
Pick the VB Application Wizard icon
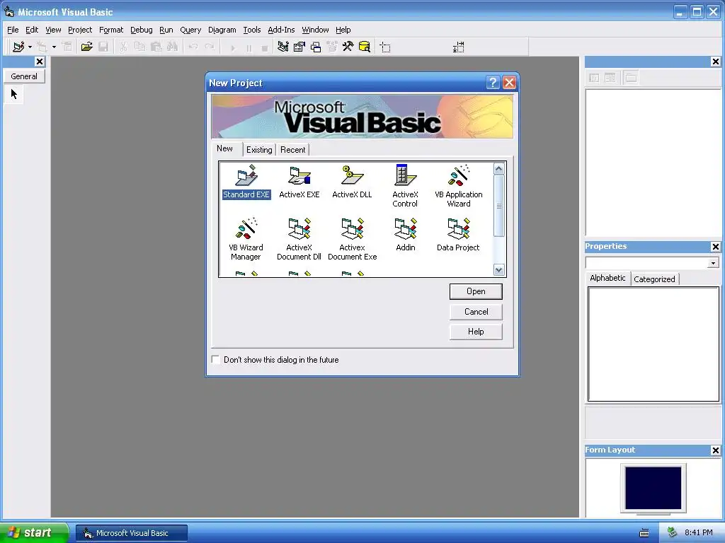458,186
